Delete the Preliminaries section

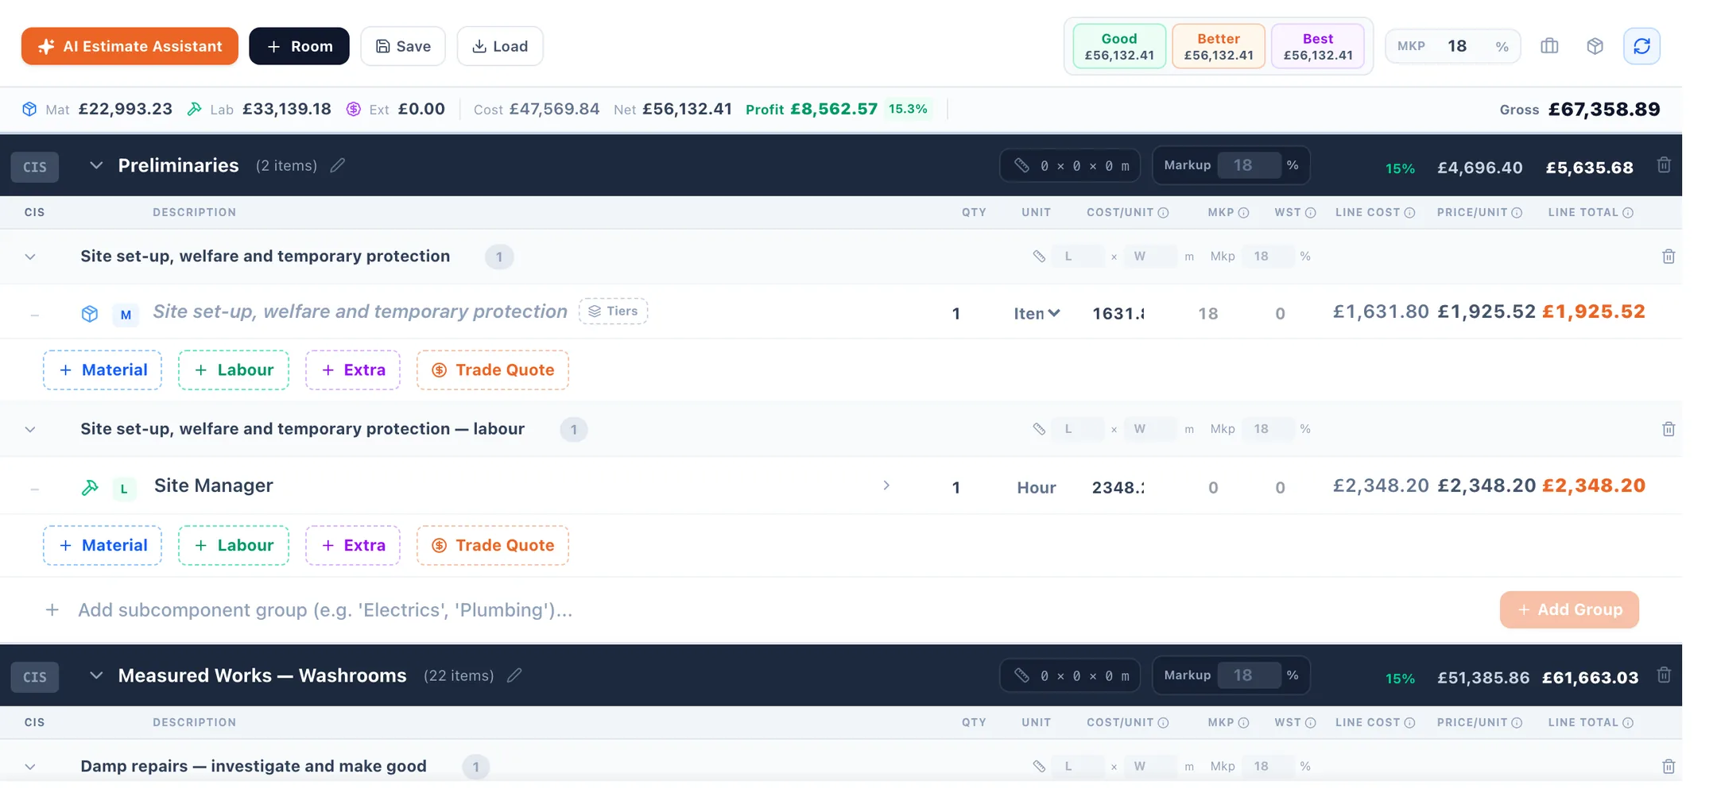1664,165
